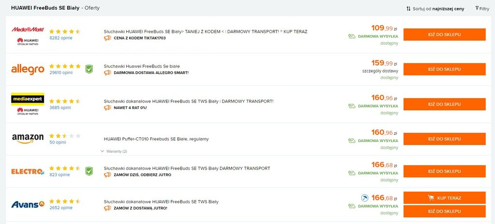The width and height of the screenshot is (495, 224).
Task: Click the blue buyer-protection umbrella icon at Avans
Action: (364, 198)
